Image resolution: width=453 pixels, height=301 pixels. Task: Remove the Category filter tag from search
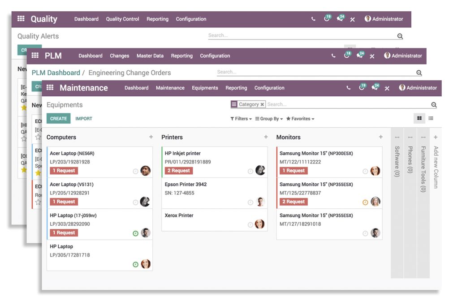[263, 104]
